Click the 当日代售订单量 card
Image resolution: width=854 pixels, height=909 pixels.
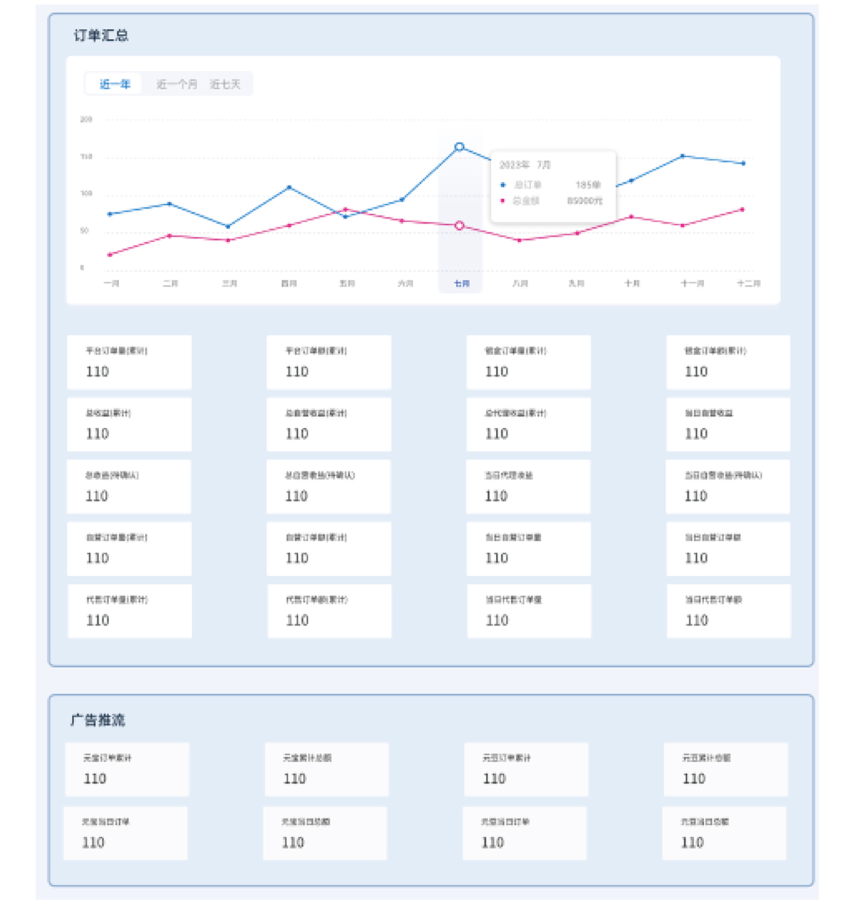tap(529, 611)
